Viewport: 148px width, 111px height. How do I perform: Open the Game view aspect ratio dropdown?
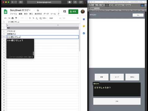[x=98, y=10]
